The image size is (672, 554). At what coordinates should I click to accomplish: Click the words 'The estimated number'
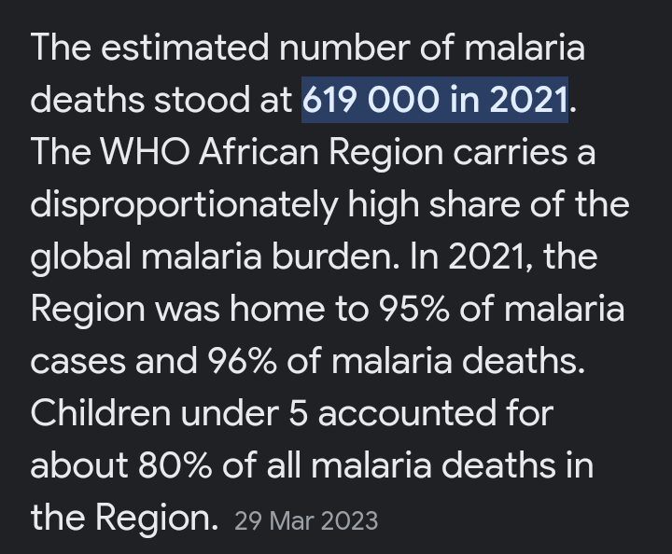click(x=219, y=47)
